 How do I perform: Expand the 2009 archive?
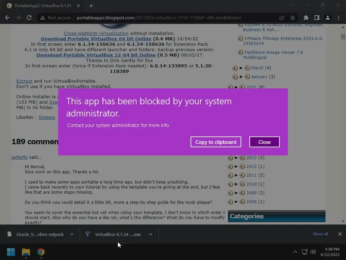coord(236,193)
